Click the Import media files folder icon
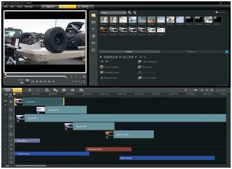 click(x=130, y=13)
